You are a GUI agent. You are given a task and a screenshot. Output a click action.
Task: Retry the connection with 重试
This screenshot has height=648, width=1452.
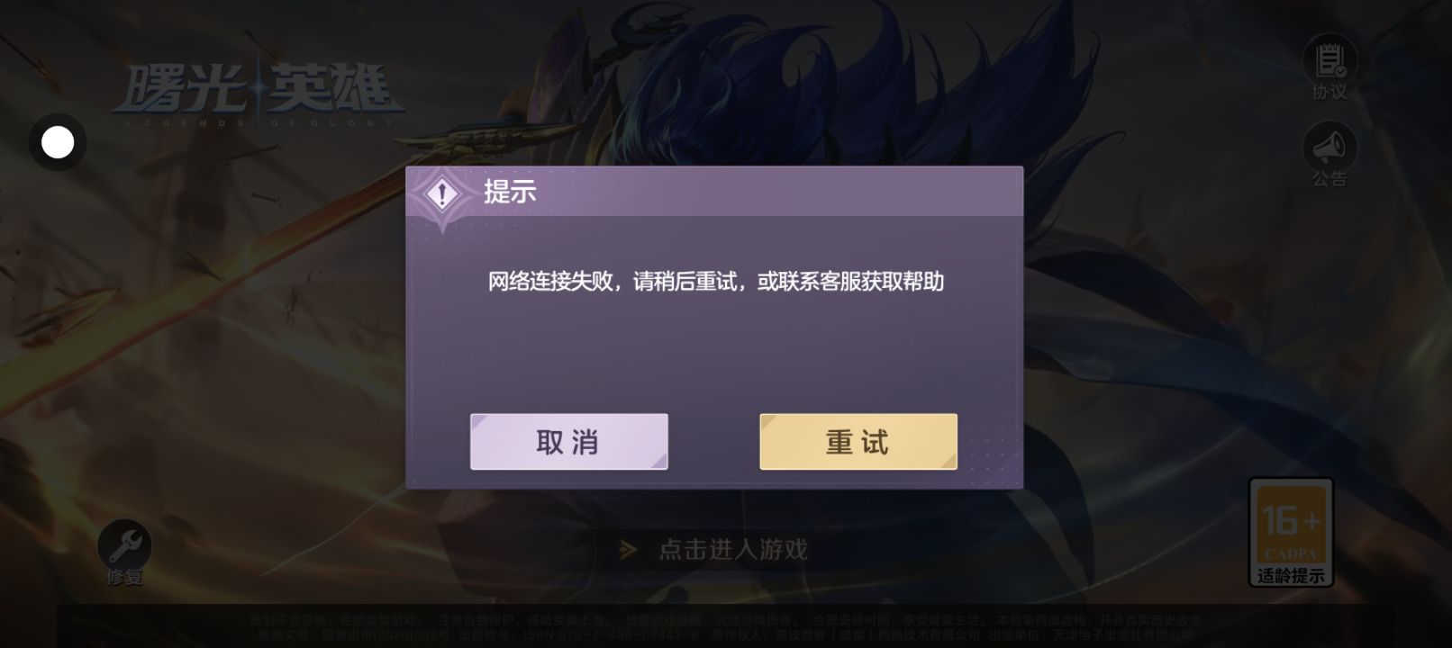coord(858,442)
